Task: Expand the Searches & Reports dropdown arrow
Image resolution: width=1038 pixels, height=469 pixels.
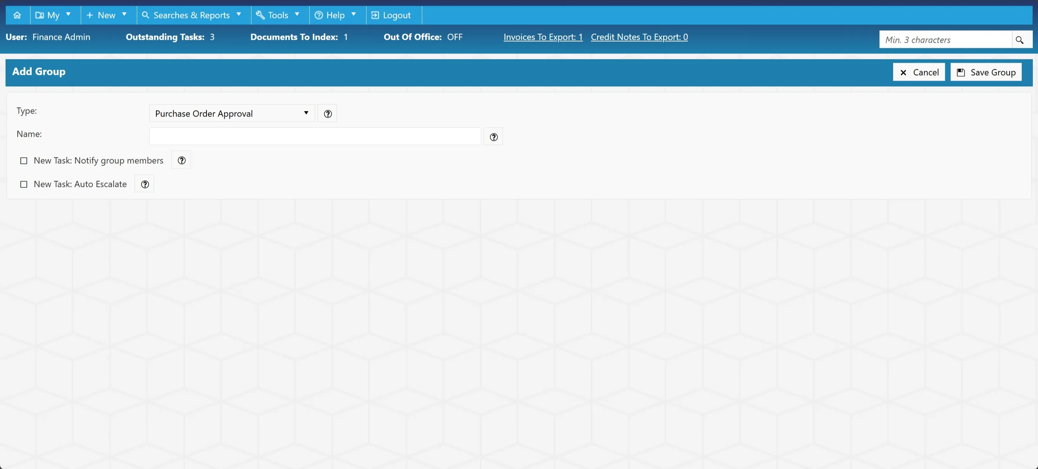Action: (239, 14)
